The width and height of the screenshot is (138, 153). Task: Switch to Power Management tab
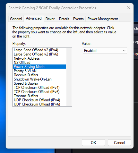(102, 19)
